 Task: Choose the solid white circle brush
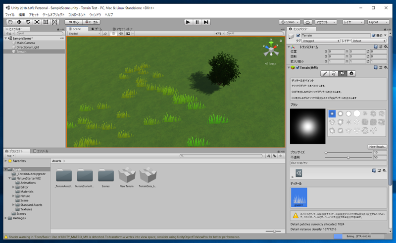356,114
